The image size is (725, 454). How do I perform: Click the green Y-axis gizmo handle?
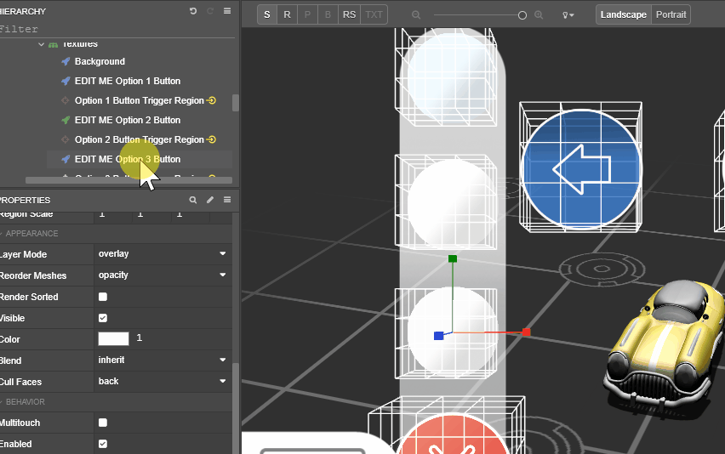pos(453,258)
